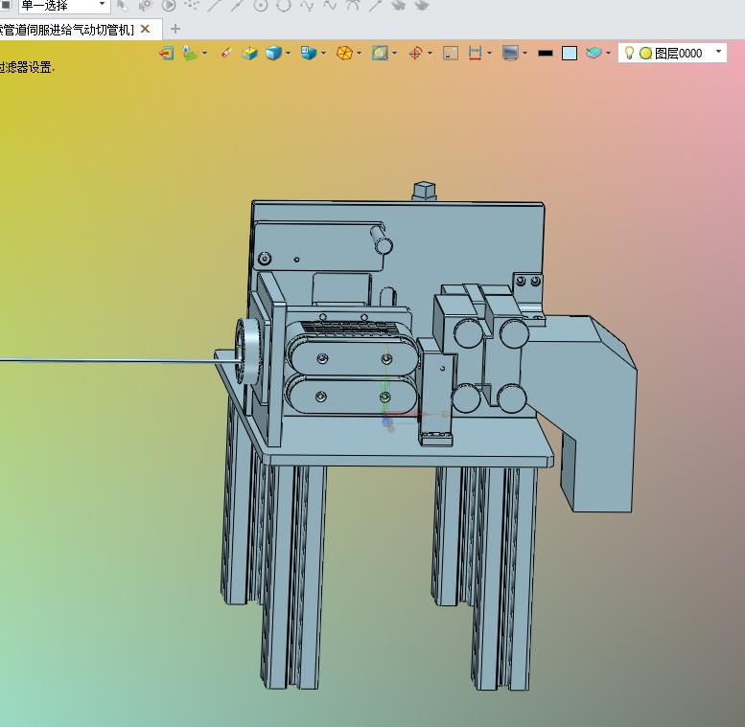Viewport: 745px width, 727px height.
Task: Pick the black color swatch
Action: coord(545,53)
